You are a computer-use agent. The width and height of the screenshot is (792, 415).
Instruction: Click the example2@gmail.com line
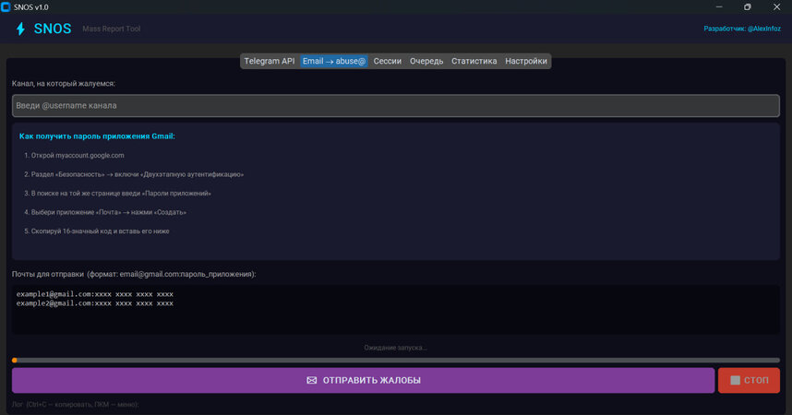click(x=95, y=302)
